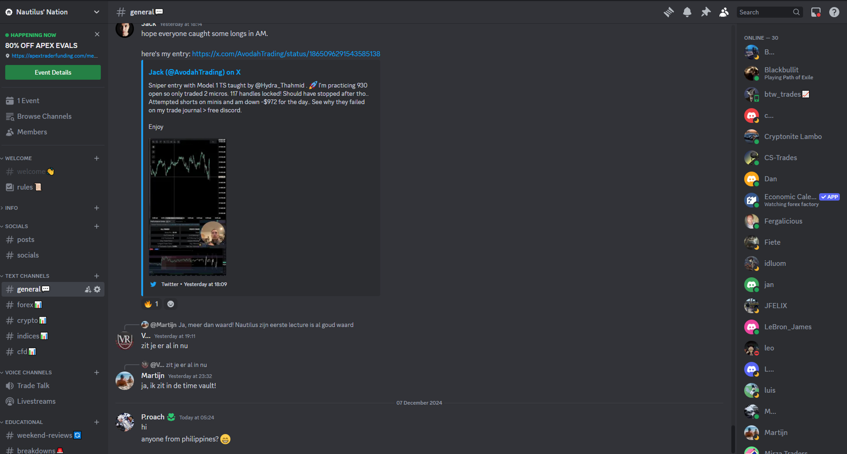
Task: Create channel in WELCOME category
Action: click(97, 159)
